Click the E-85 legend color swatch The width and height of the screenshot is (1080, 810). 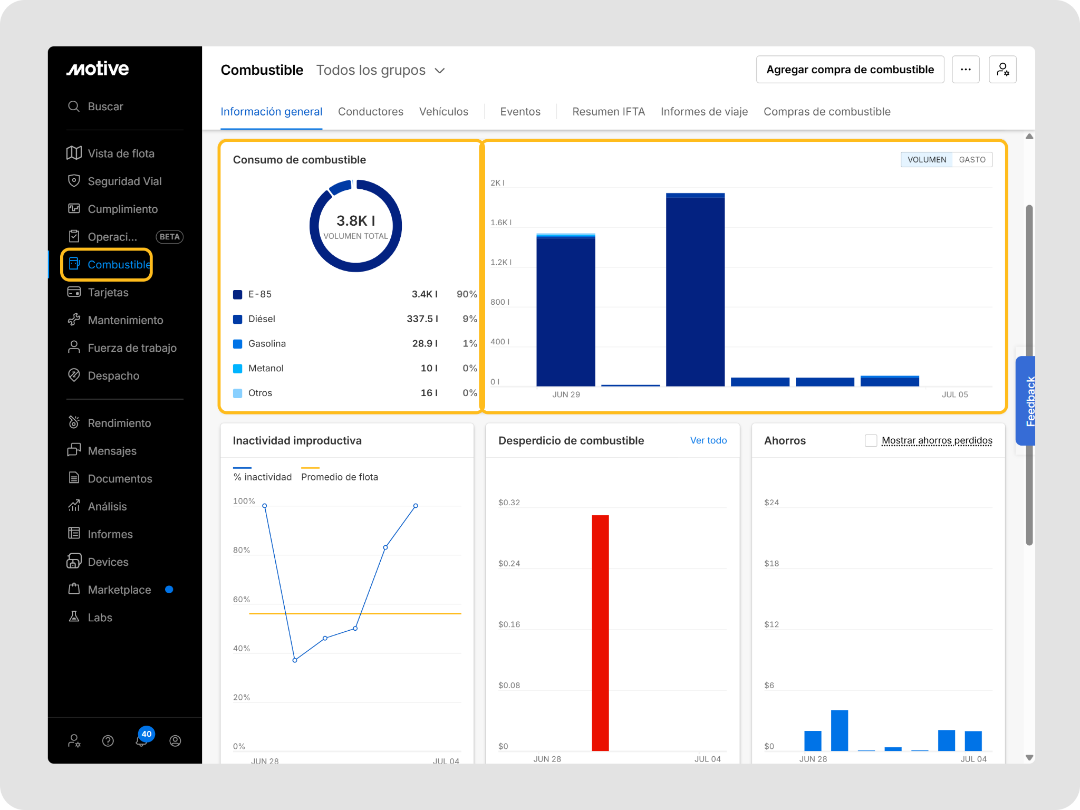click(x=238, y=294)
